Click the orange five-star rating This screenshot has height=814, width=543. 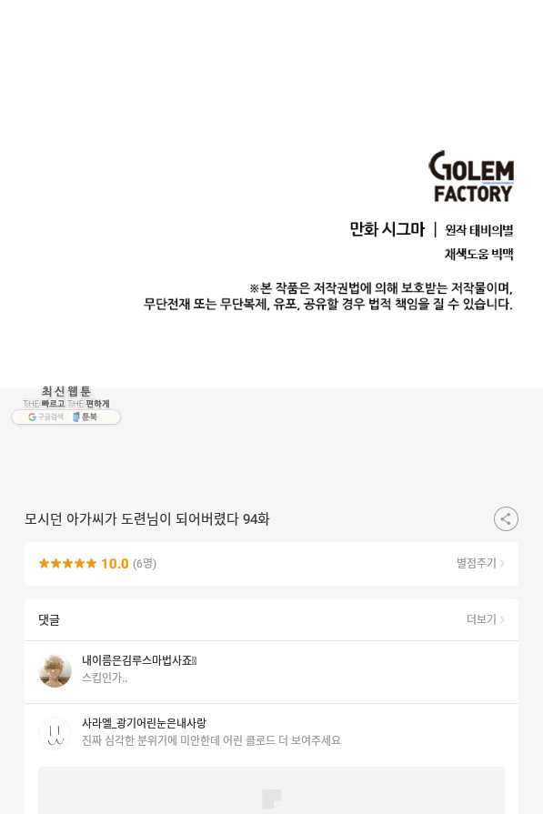[67, 563]
